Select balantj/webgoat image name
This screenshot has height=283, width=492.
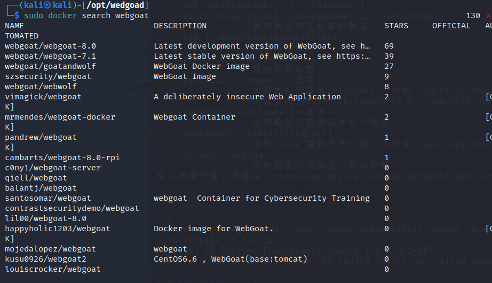point(41,188)
